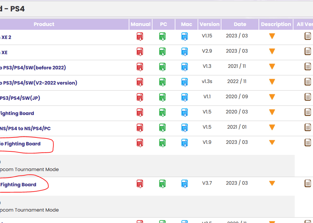The image size is (313, 223).
Task: Open the PS3/PS4/SW(before 2022) product link
Action: 33,68
